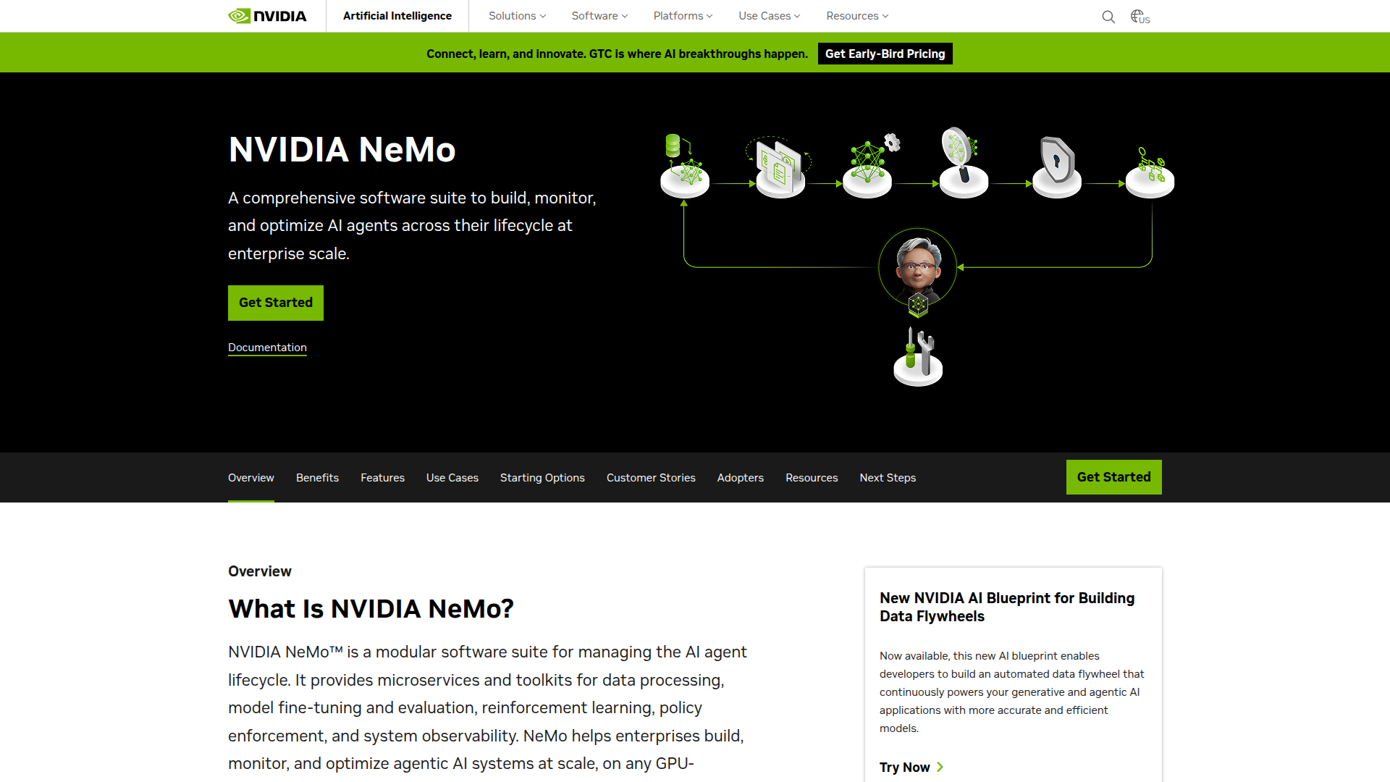Select the AI agent avatar in the hero diagram

point(917,267)
